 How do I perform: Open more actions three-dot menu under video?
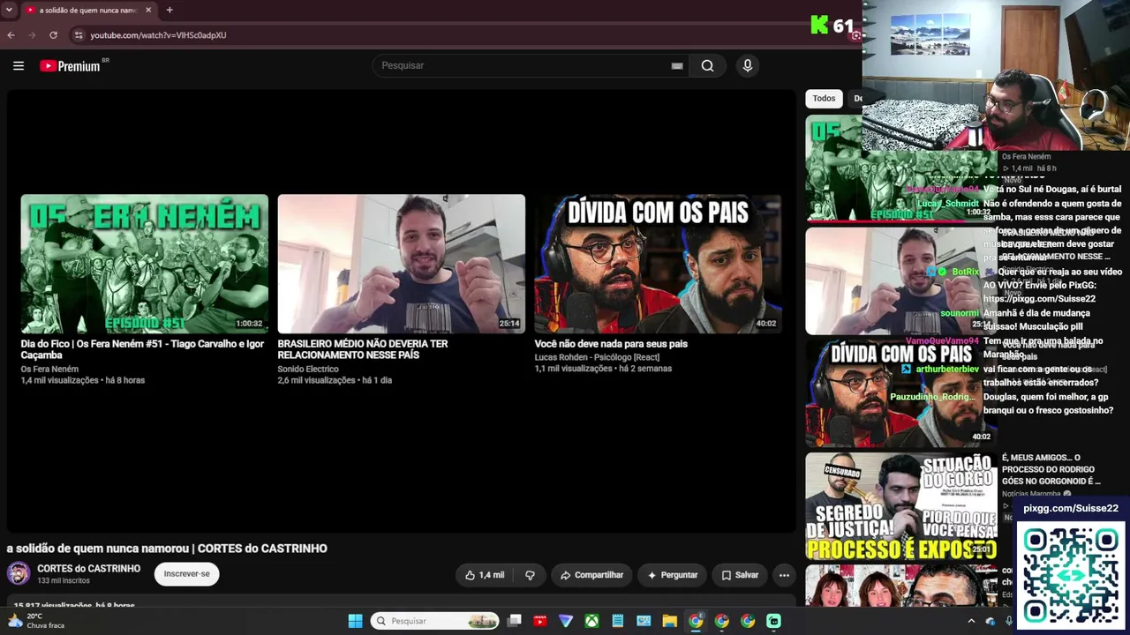pos(783,575)
